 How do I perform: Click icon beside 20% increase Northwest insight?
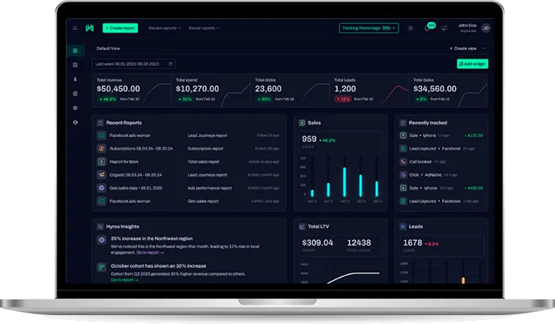[101, 240]
